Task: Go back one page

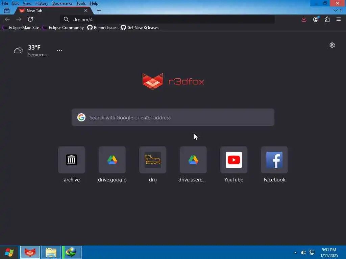Action: tap(7, 19)
